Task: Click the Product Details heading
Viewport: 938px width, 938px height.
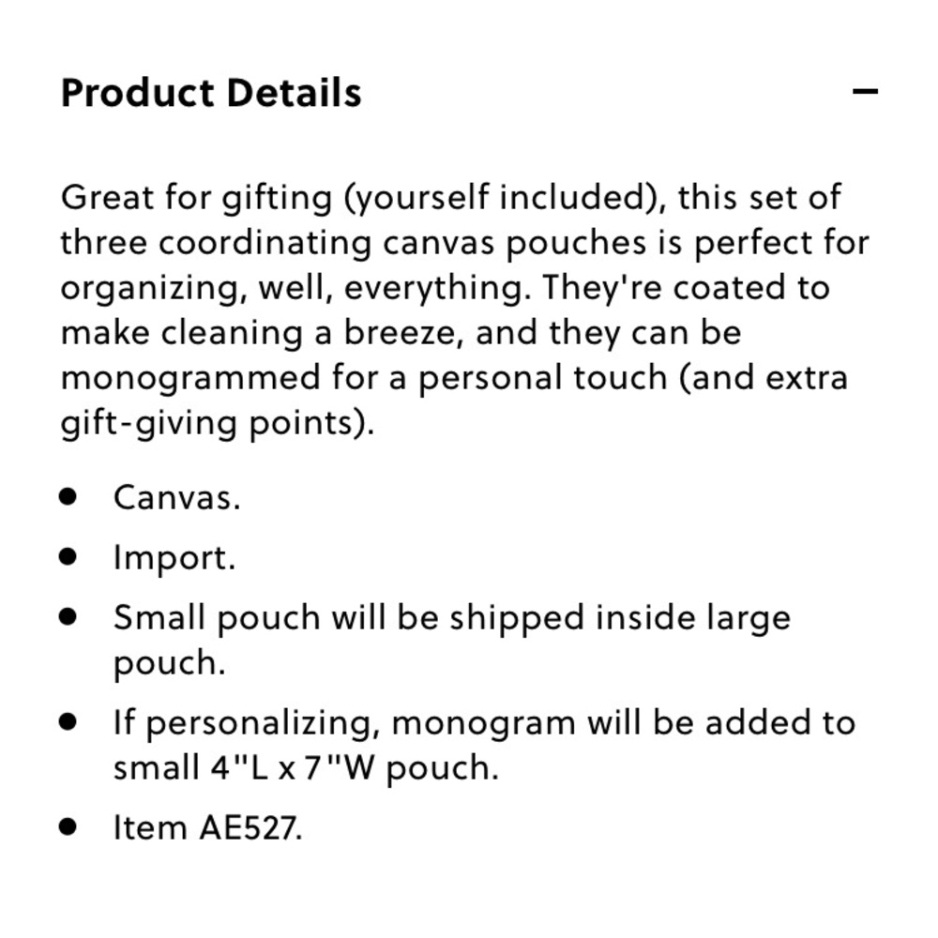Action: (x=211, y=93)
